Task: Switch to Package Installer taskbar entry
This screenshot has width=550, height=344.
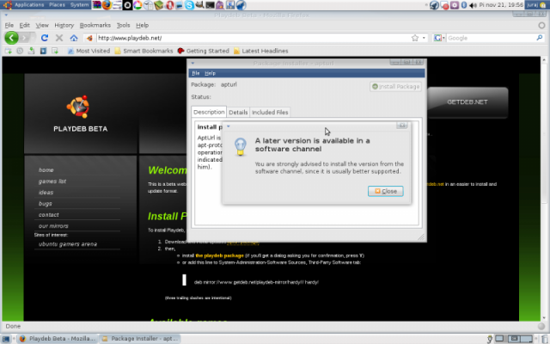Action: pos(140,339)
